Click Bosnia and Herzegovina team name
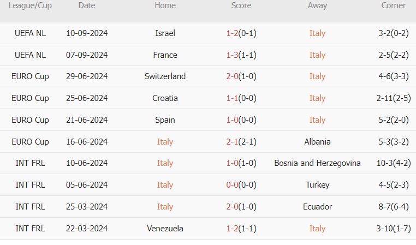 pos(317,163)
